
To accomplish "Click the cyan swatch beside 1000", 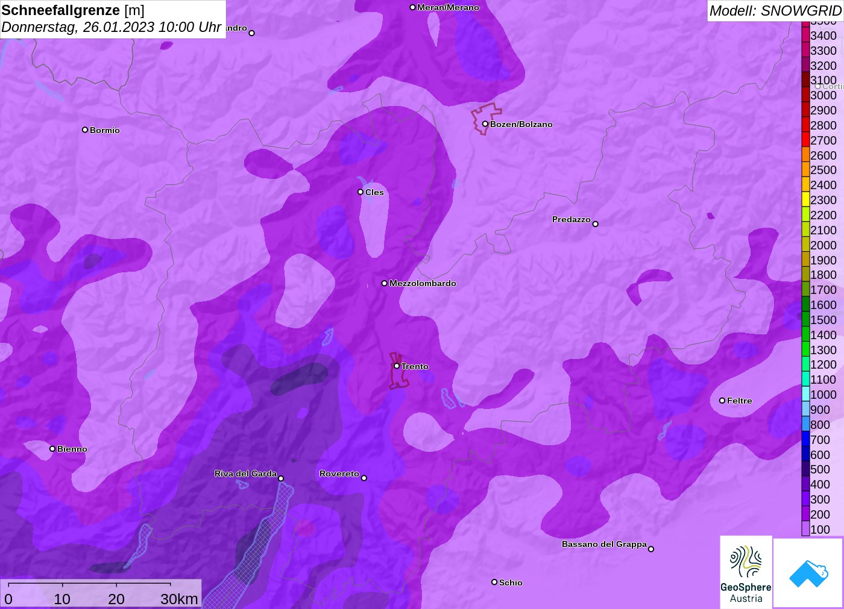I will point(805,394).
